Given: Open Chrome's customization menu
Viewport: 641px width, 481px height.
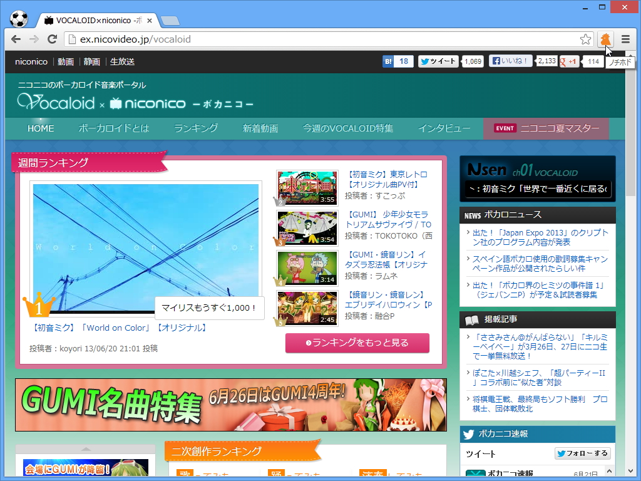Looking at the screenshot, I should pyautogui.click(x=625, y=39).
